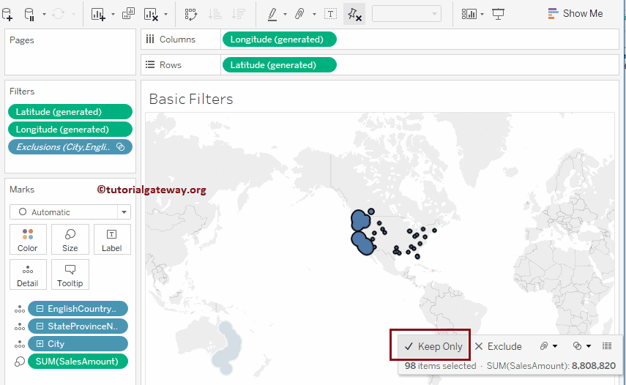Click the Swap Rows and Columns icon
The width and height of the screenshot is (626, 385).
point(190,13)
